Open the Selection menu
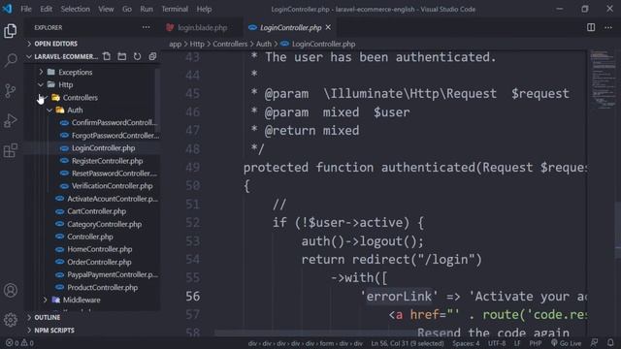Image resolution: width=621 pixels, height=349 pixels. point(76,9)
